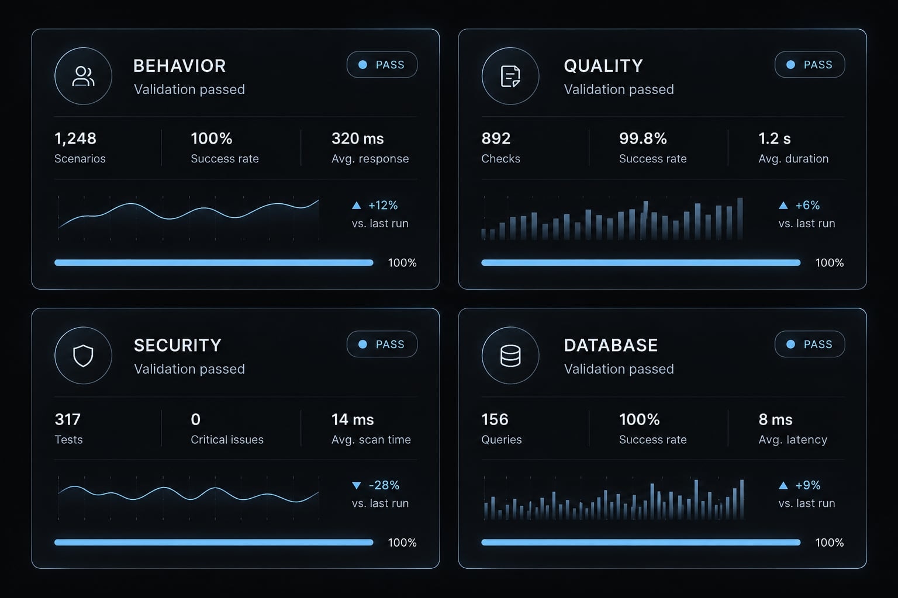Click the 99.8% Success rate value
Image resolution: width=898 pixels, height=598 pixels.
(x=643, y=138)
